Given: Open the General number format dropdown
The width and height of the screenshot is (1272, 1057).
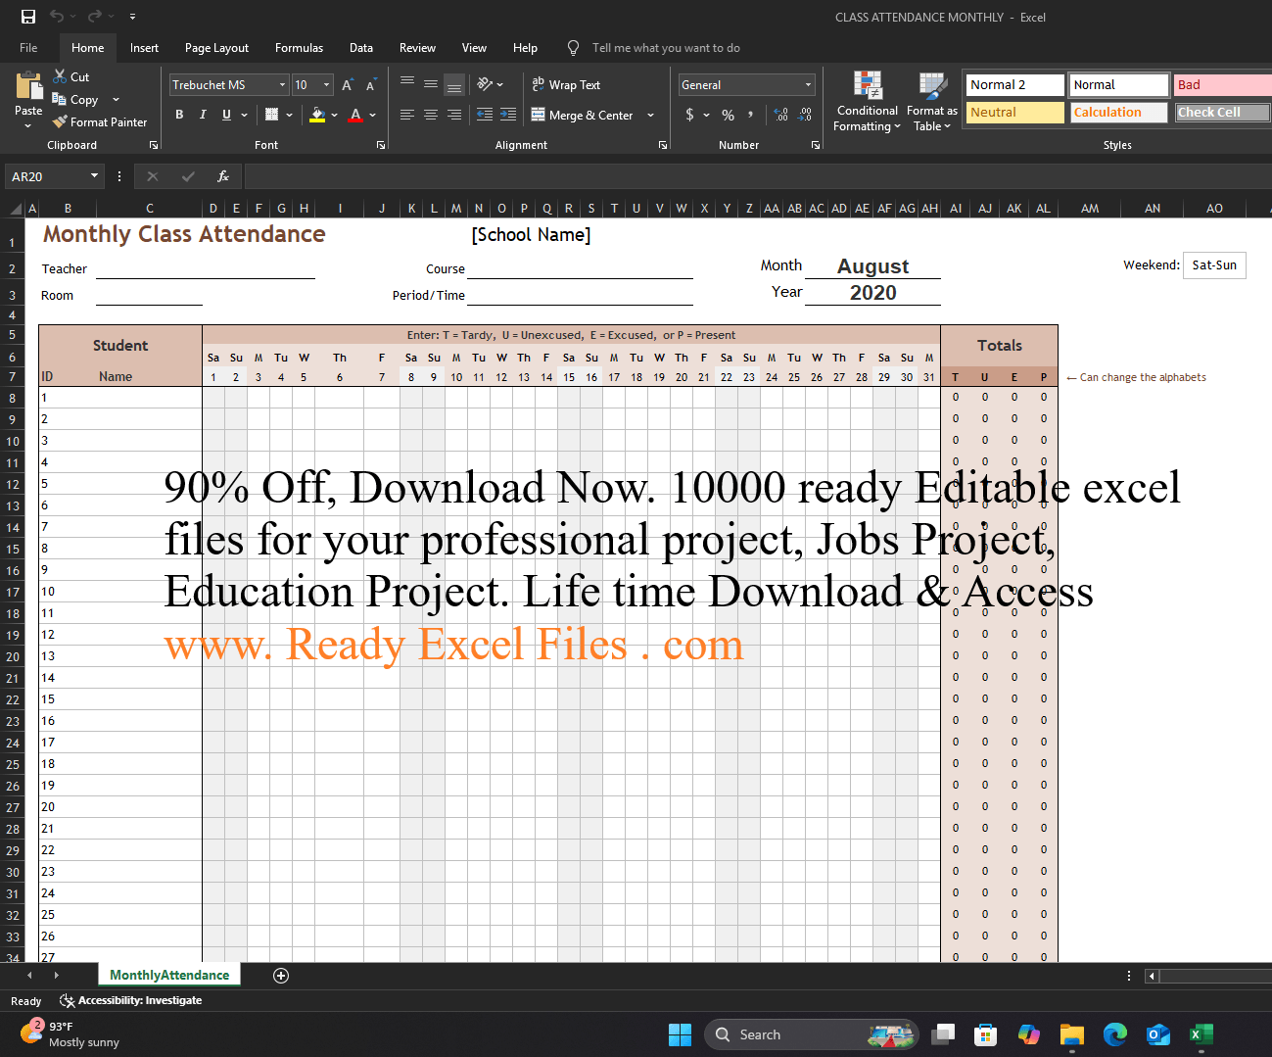Looking at the screenshot, I should point(808,85).
